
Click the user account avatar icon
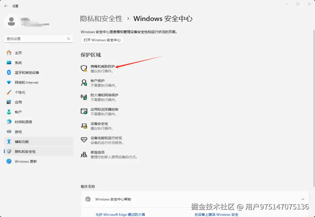(x=11, y=22)
